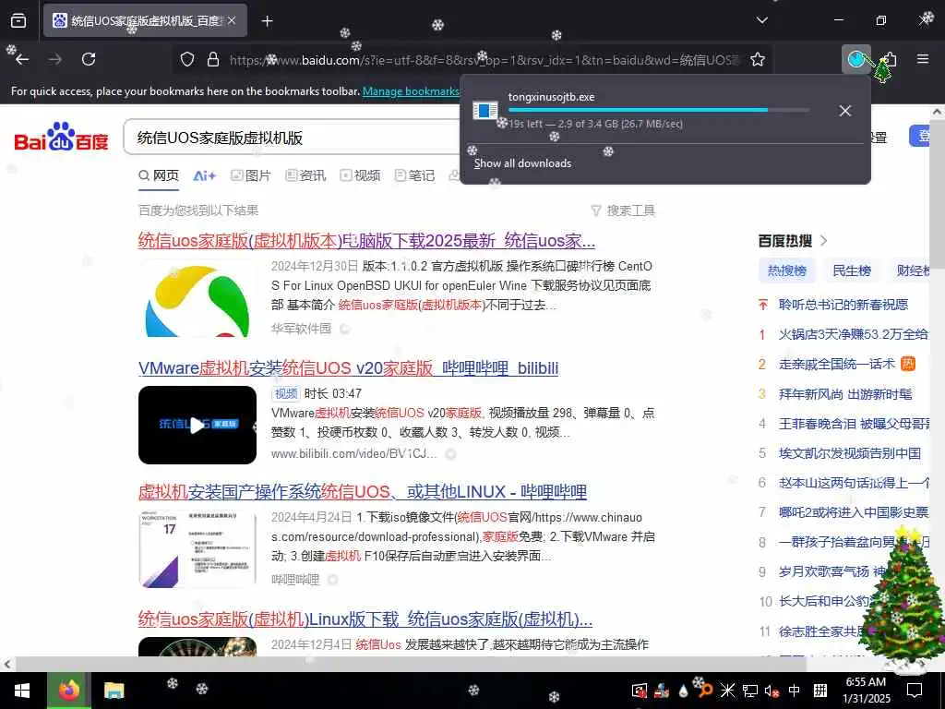This screenshot has height=709, width=945.
Task: Cancel the tongxinusojtb.exe download
Action: pyautogui.click(x=845, y=111)
